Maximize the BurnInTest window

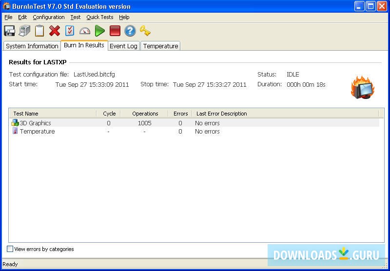pos(370,6)
